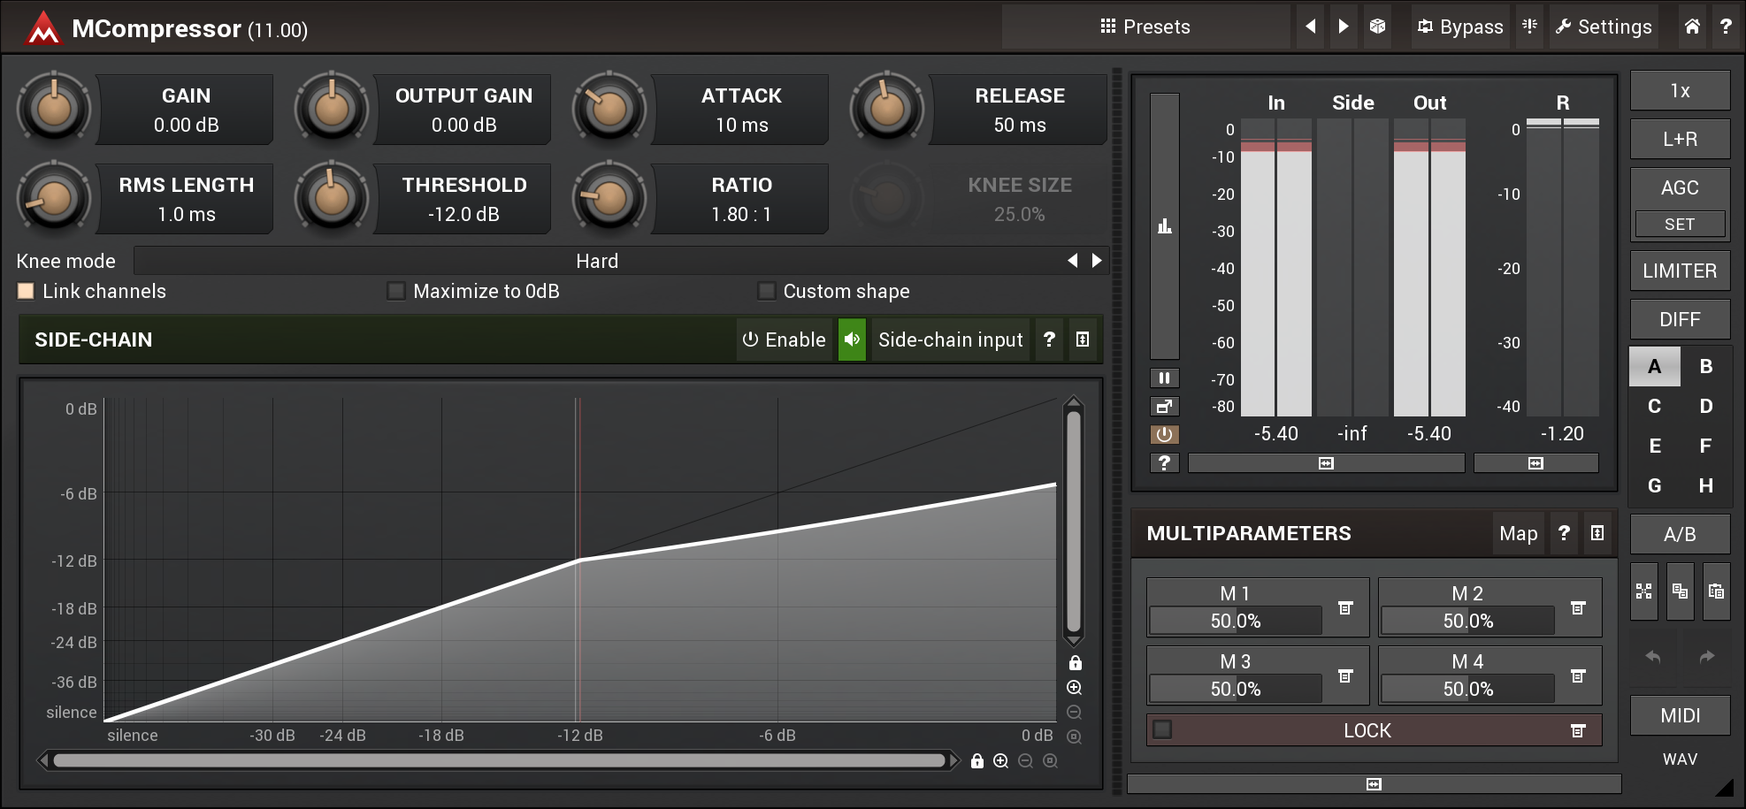
Task: Open the Settings menu
Action: [1604, 27]
